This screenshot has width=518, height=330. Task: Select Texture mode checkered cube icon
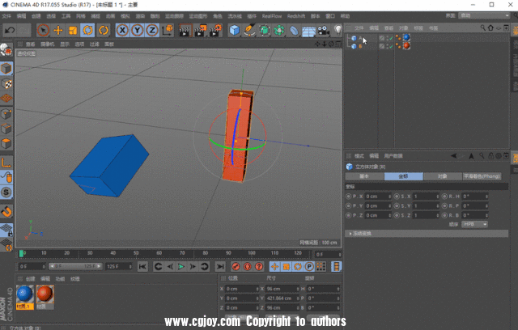coord(6,84)
